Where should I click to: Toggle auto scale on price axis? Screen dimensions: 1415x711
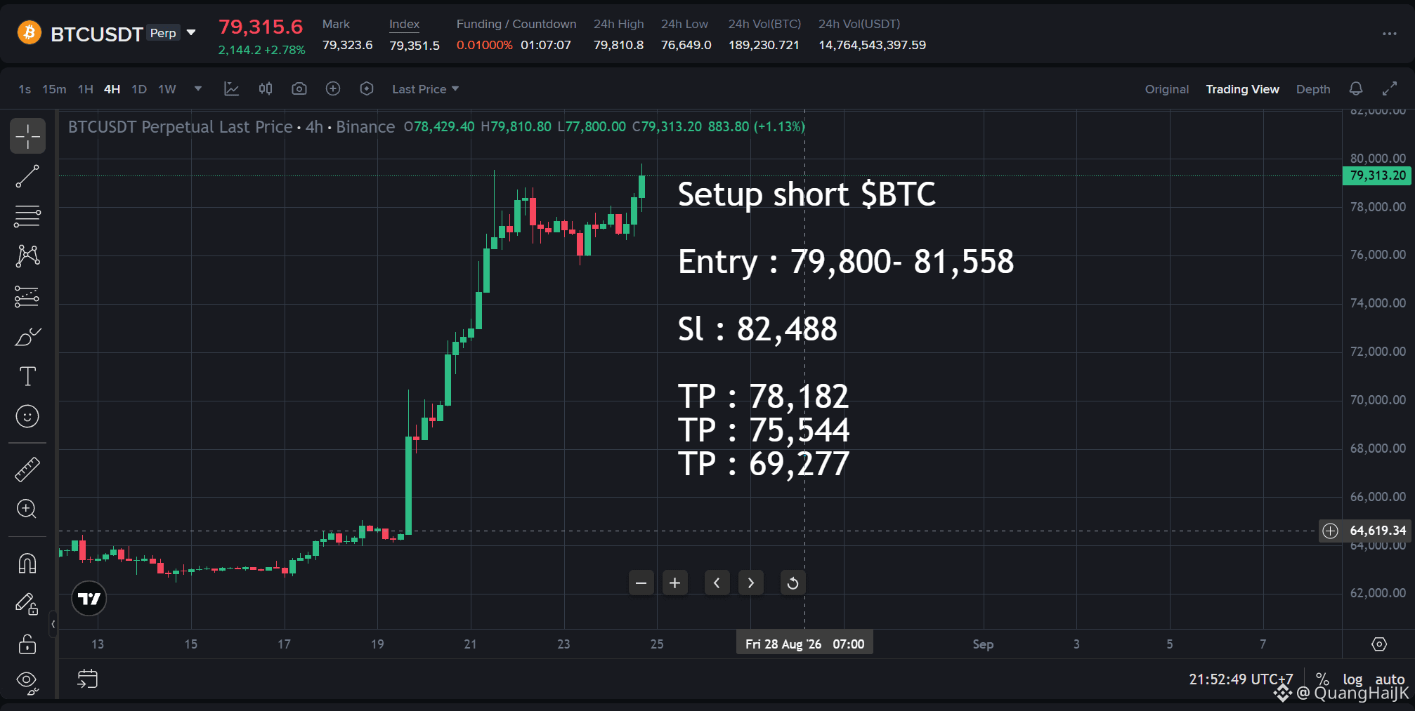tap(1390, 679)
